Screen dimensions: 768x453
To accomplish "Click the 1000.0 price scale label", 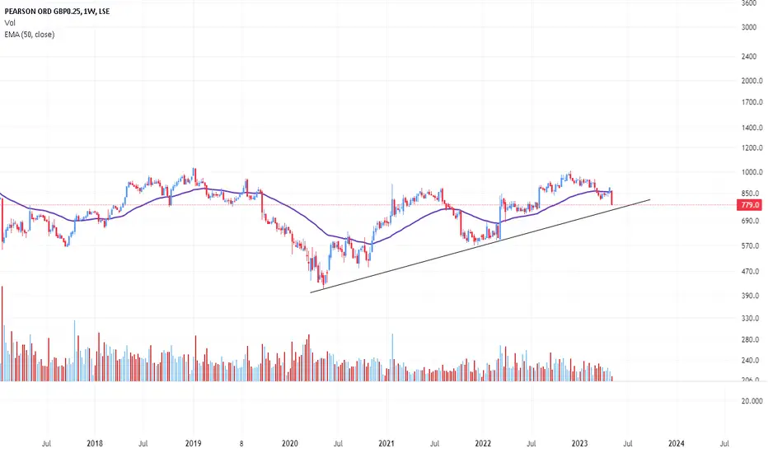I will click(x=752, y=172).
